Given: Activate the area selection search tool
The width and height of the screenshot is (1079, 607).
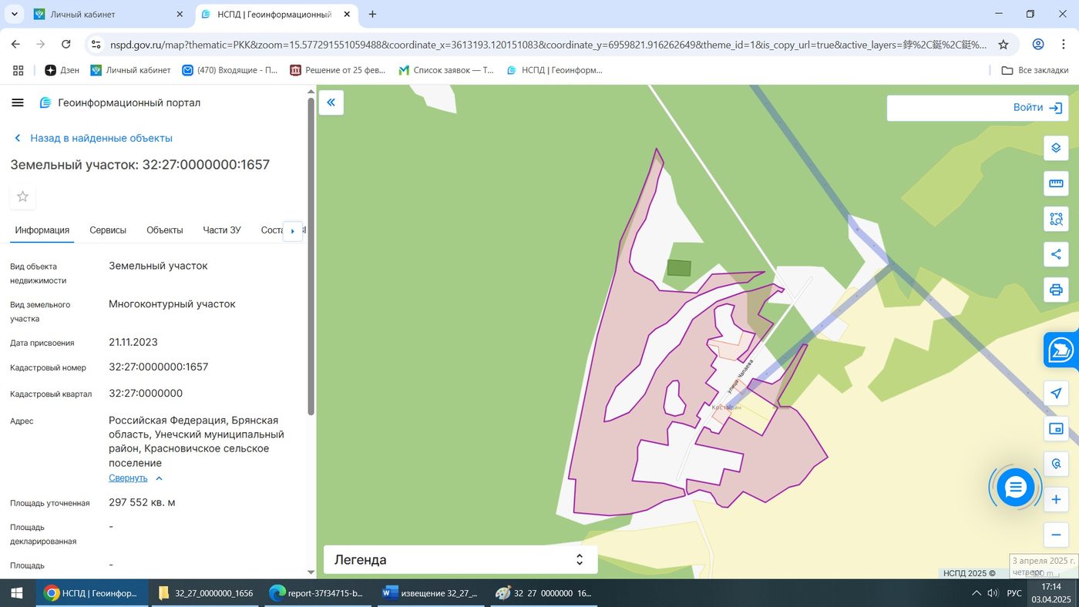Looking at the screenshot, I should [1056, 219].
